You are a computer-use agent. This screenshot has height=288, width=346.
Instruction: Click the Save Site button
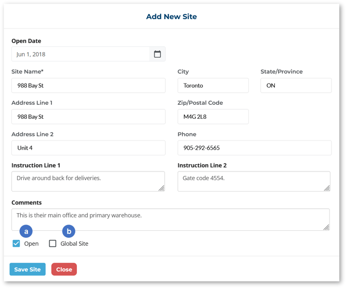(x=27, y=269)
